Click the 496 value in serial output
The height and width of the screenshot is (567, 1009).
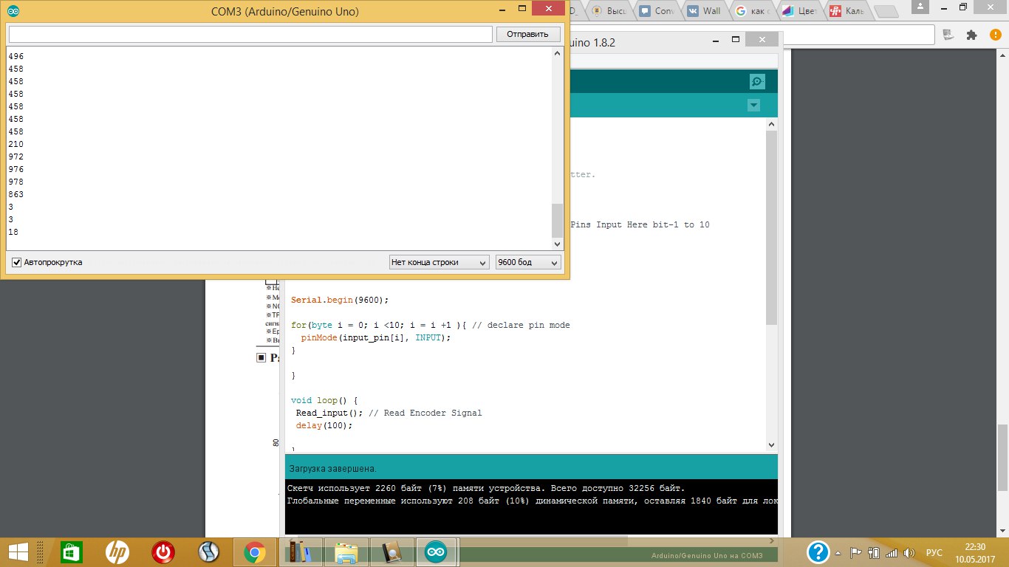pyautogui.click(x=16, y=56)
